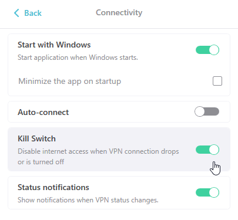Viewport: 238px width, 220px height.
Task: Click 'Start application when Windows starts' description
Action: tap(78, 57)
